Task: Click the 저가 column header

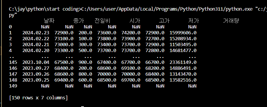Action: tap(194, 21)
